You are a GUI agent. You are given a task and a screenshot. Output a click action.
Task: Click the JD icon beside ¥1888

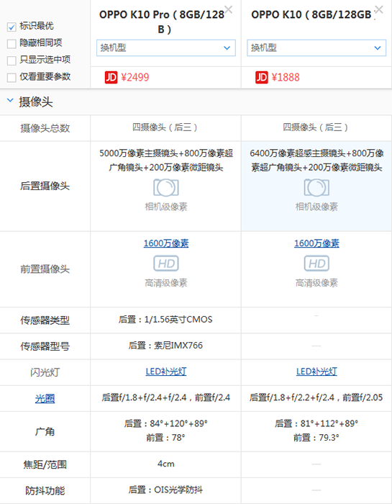click(262, 78)
